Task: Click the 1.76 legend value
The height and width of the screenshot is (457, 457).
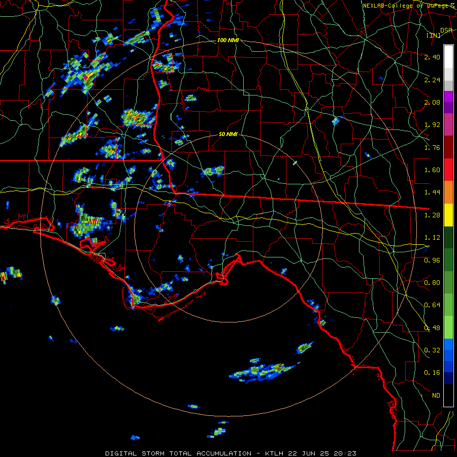Action: tap(432, 147)
